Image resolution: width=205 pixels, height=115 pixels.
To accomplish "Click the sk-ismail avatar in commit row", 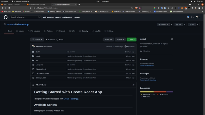I will 33,47.
